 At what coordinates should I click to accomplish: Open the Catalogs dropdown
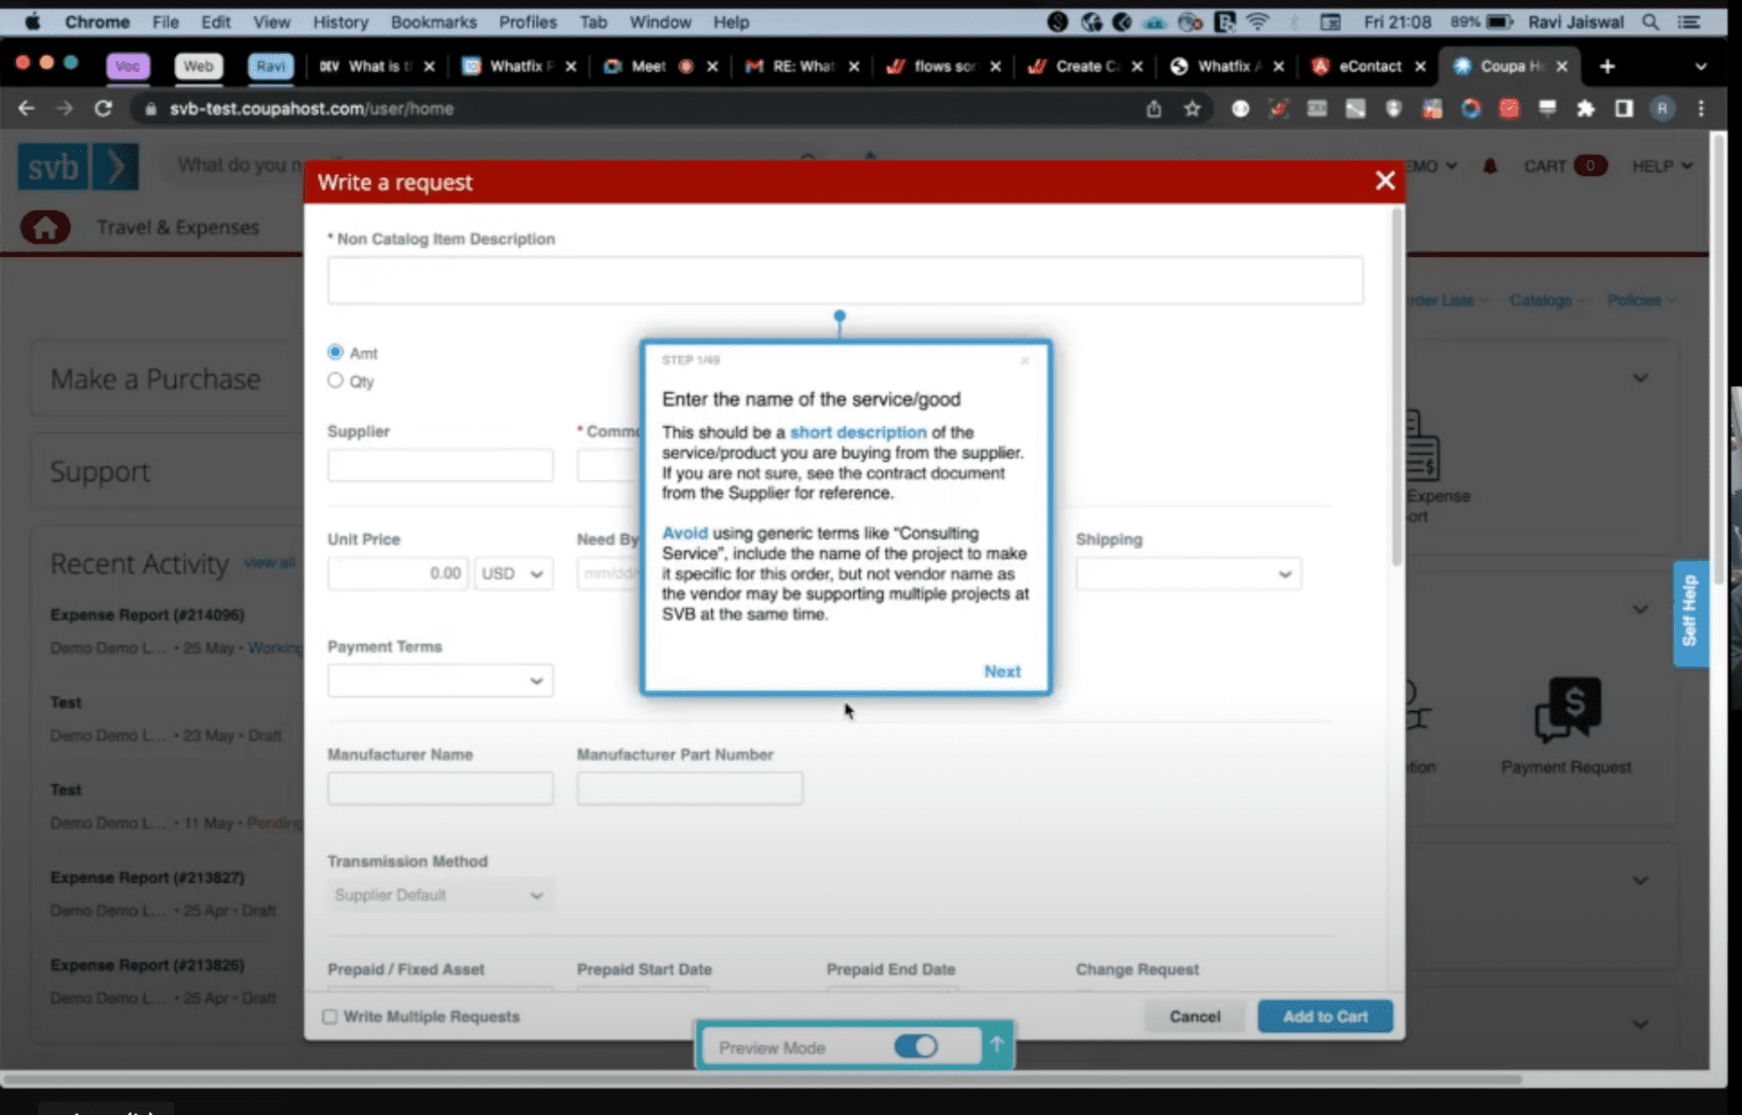click(1547, 300)
